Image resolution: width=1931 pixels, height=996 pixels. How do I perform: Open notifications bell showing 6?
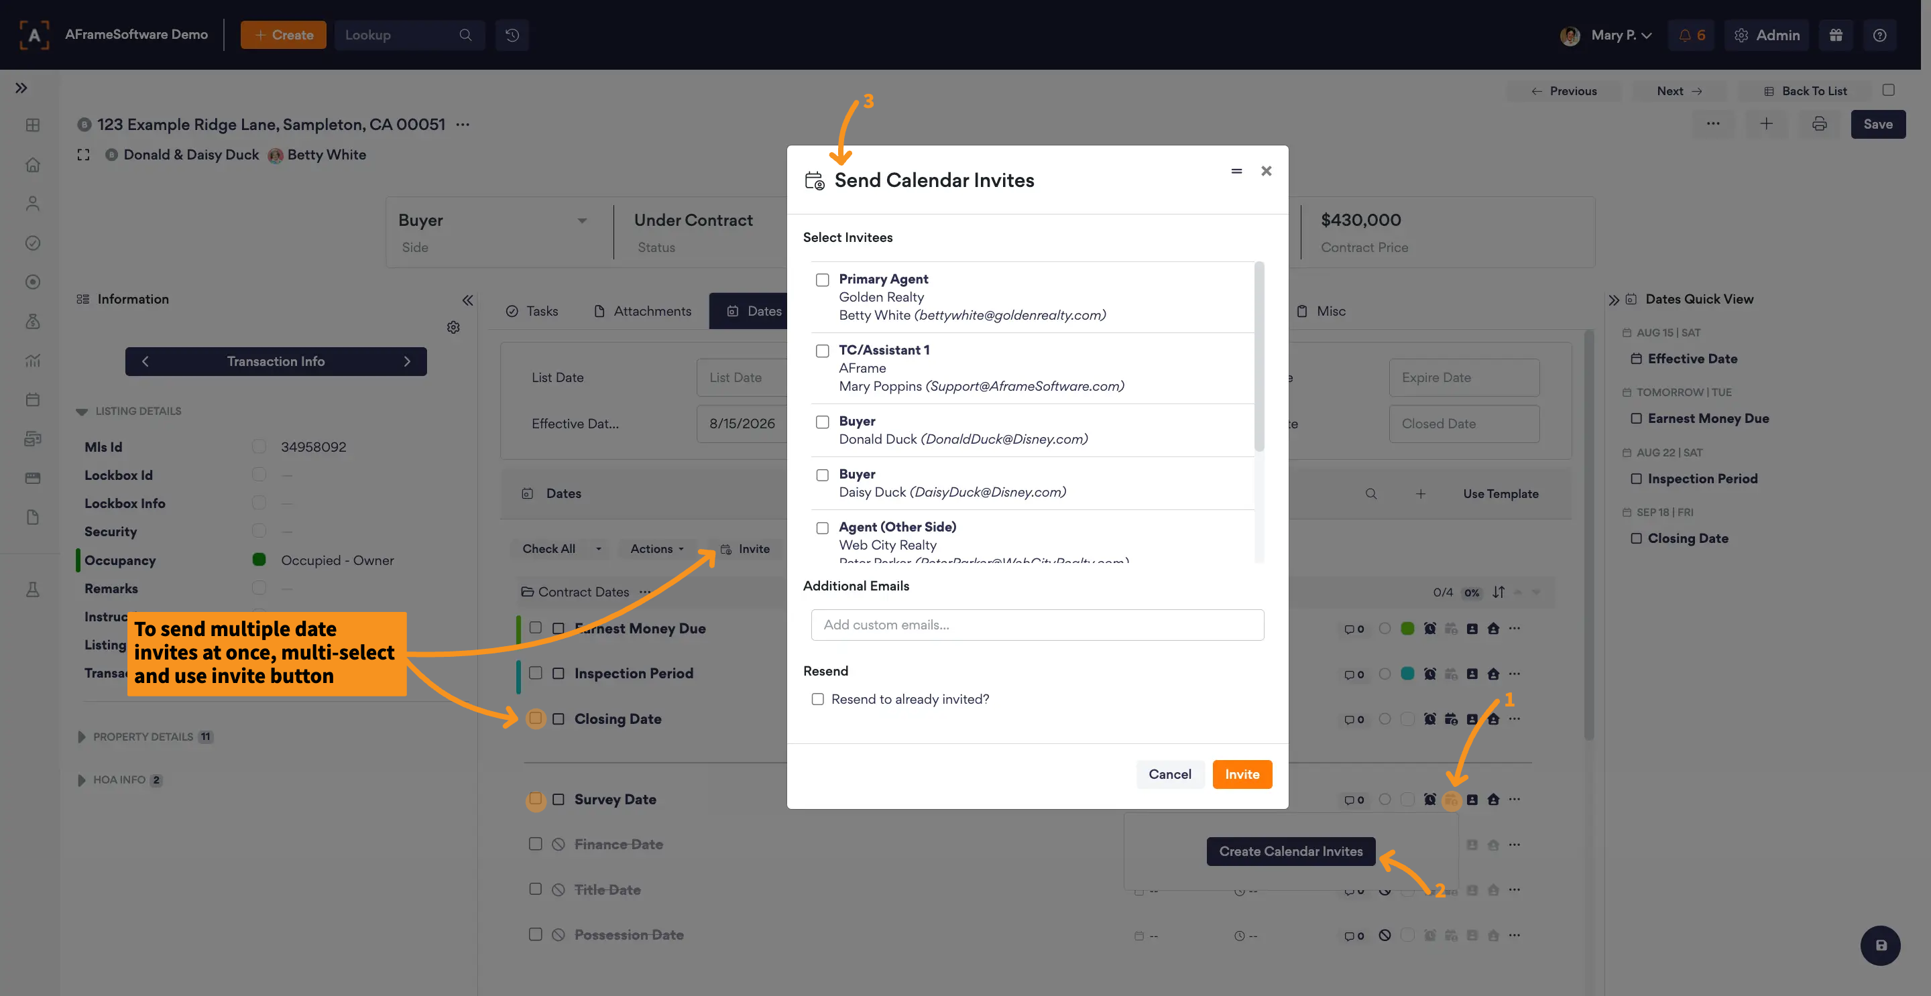tap(1691, 36)
